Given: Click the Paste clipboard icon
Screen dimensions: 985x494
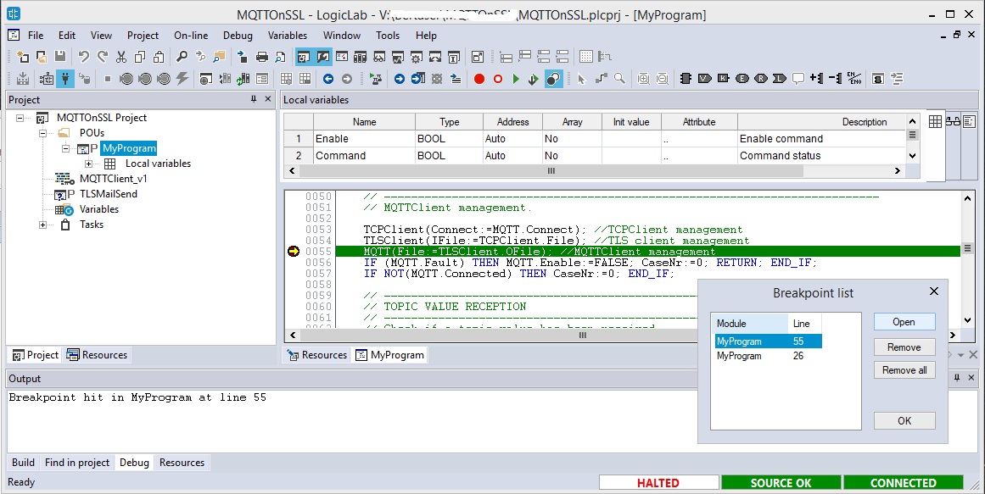Looking at the screenshot, I should pos(159,57).
